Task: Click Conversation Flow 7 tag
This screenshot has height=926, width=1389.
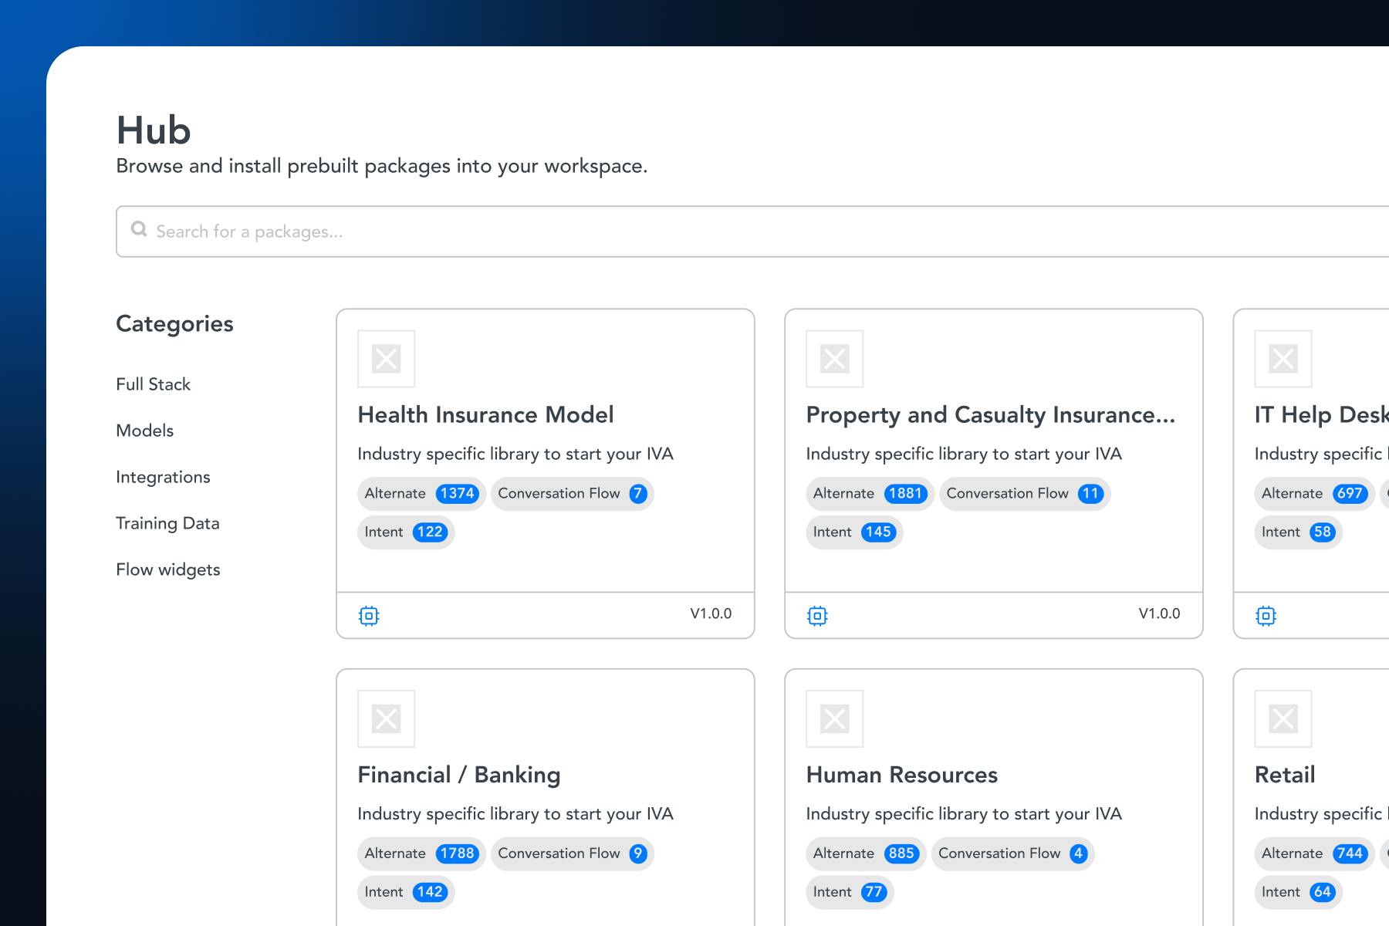Action: coord(572,494)
